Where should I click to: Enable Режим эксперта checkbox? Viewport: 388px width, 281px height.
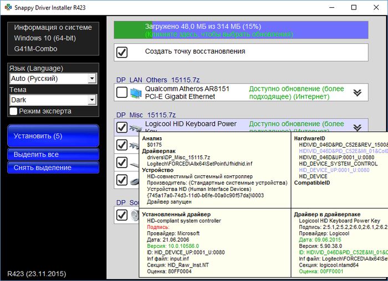tap(14, 111)
